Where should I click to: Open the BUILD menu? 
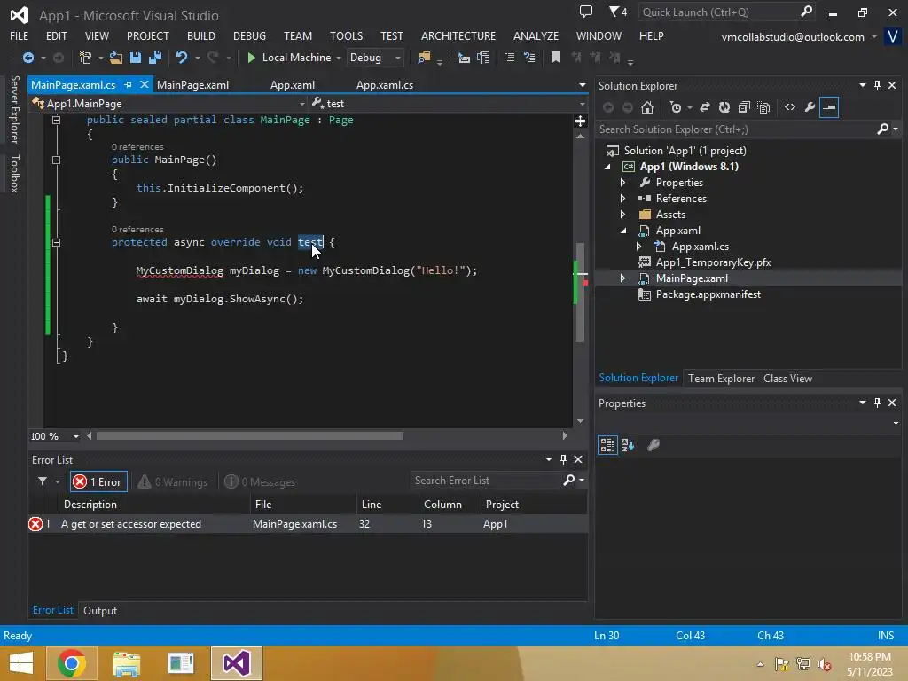click(201, 35)
